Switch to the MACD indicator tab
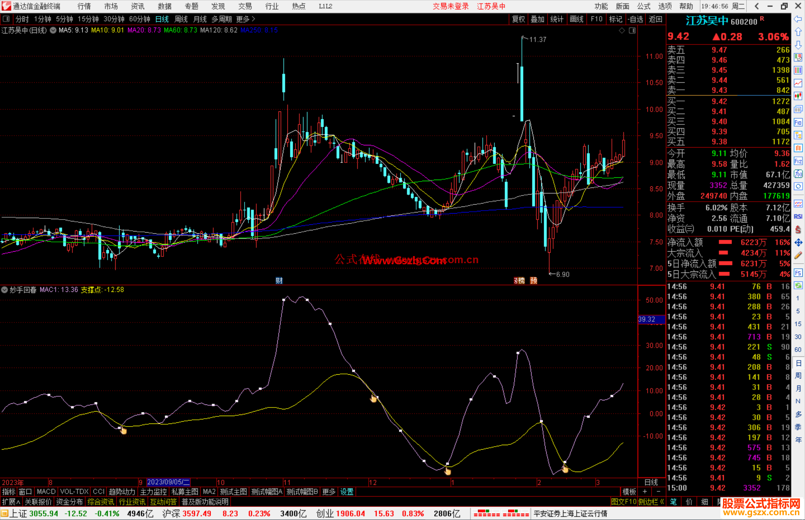 46,492
